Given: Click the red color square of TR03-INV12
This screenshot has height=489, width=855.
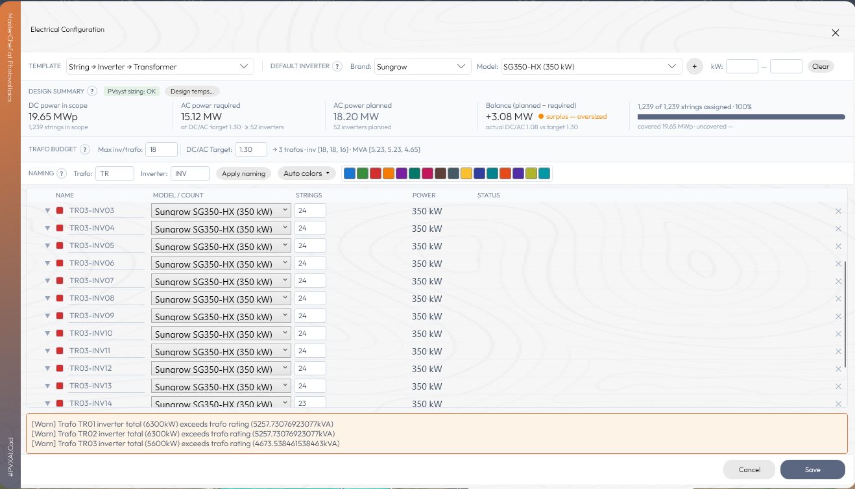Looking at the screenshot, I should 60,368.
